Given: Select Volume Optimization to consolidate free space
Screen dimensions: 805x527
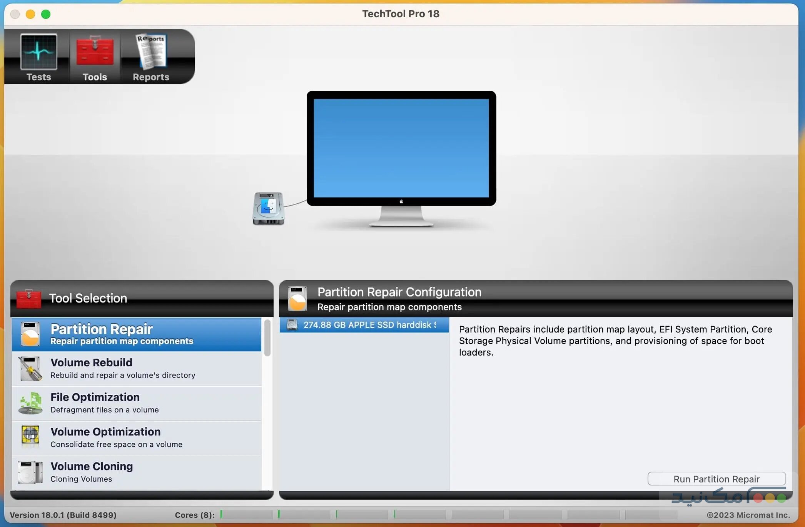Looking at the screenshot, I should point(115,437).
